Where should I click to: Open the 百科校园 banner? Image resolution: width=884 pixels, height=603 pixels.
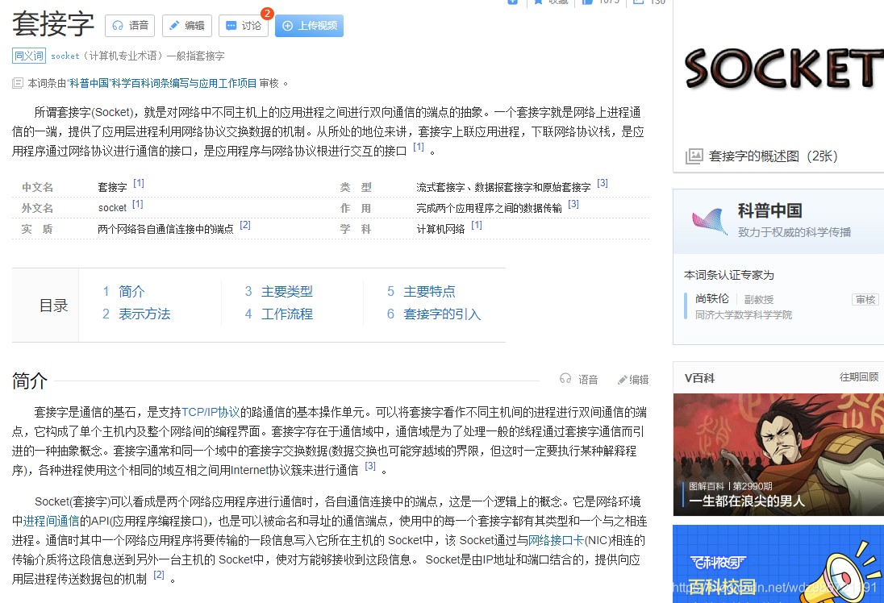point(778,564)
